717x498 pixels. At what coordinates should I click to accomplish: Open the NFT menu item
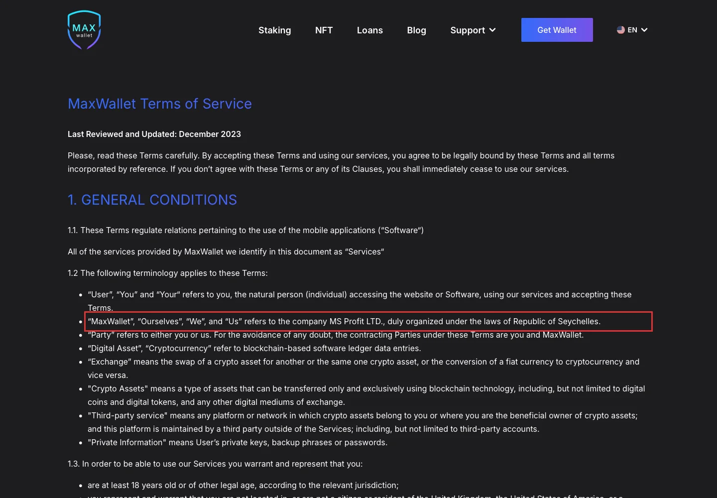point(324,30)
